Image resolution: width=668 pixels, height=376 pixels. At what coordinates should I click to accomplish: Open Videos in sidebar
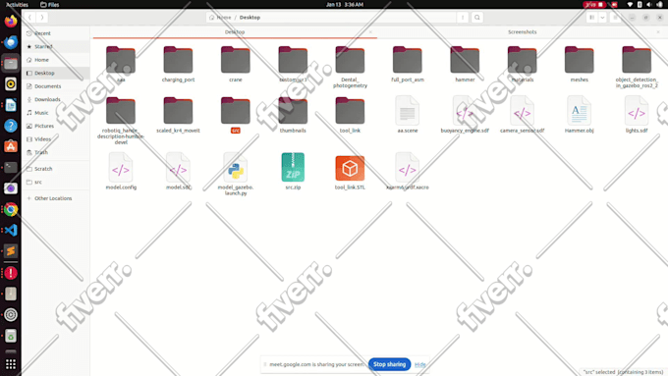(55, 138)
